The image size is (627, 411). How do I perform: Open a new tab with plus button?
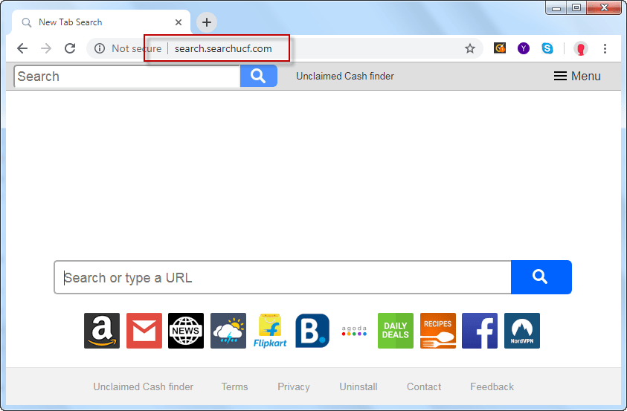207,22
